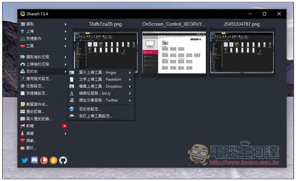Open 截圖資料夾... label
Screen dimensions: 296x181
tap(37, 104)
